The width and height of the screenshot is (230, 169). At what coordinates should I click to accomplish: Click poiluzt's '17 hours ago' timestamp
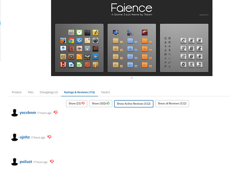[40, 162]
